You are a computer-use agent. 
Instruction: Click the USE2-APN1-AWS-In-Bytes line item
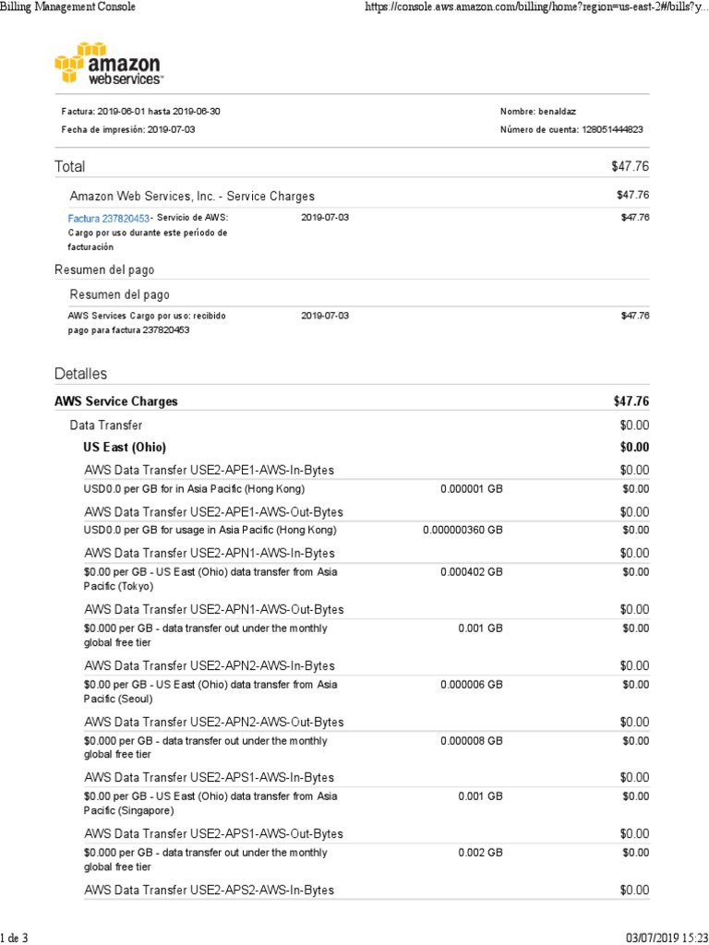pyautogui.click(x=209, y=553)
